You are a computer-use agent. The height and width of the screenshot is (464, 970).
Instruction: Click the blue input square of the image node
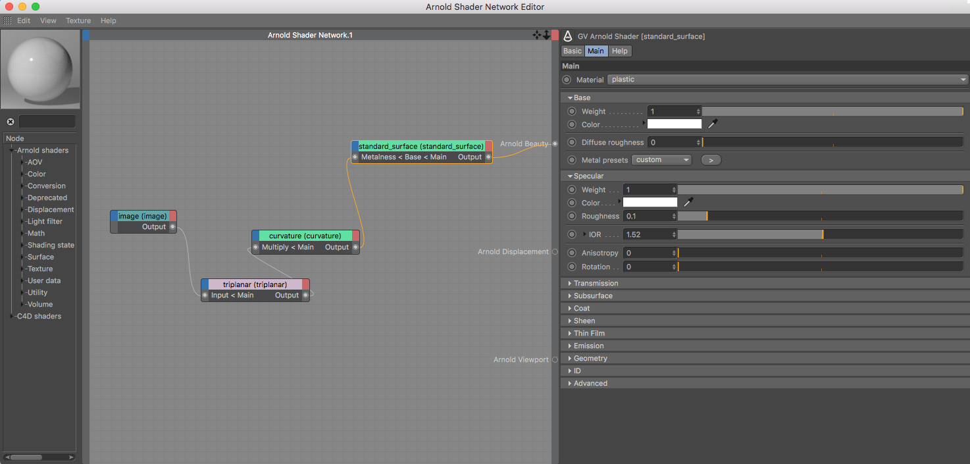pos(114,216)
